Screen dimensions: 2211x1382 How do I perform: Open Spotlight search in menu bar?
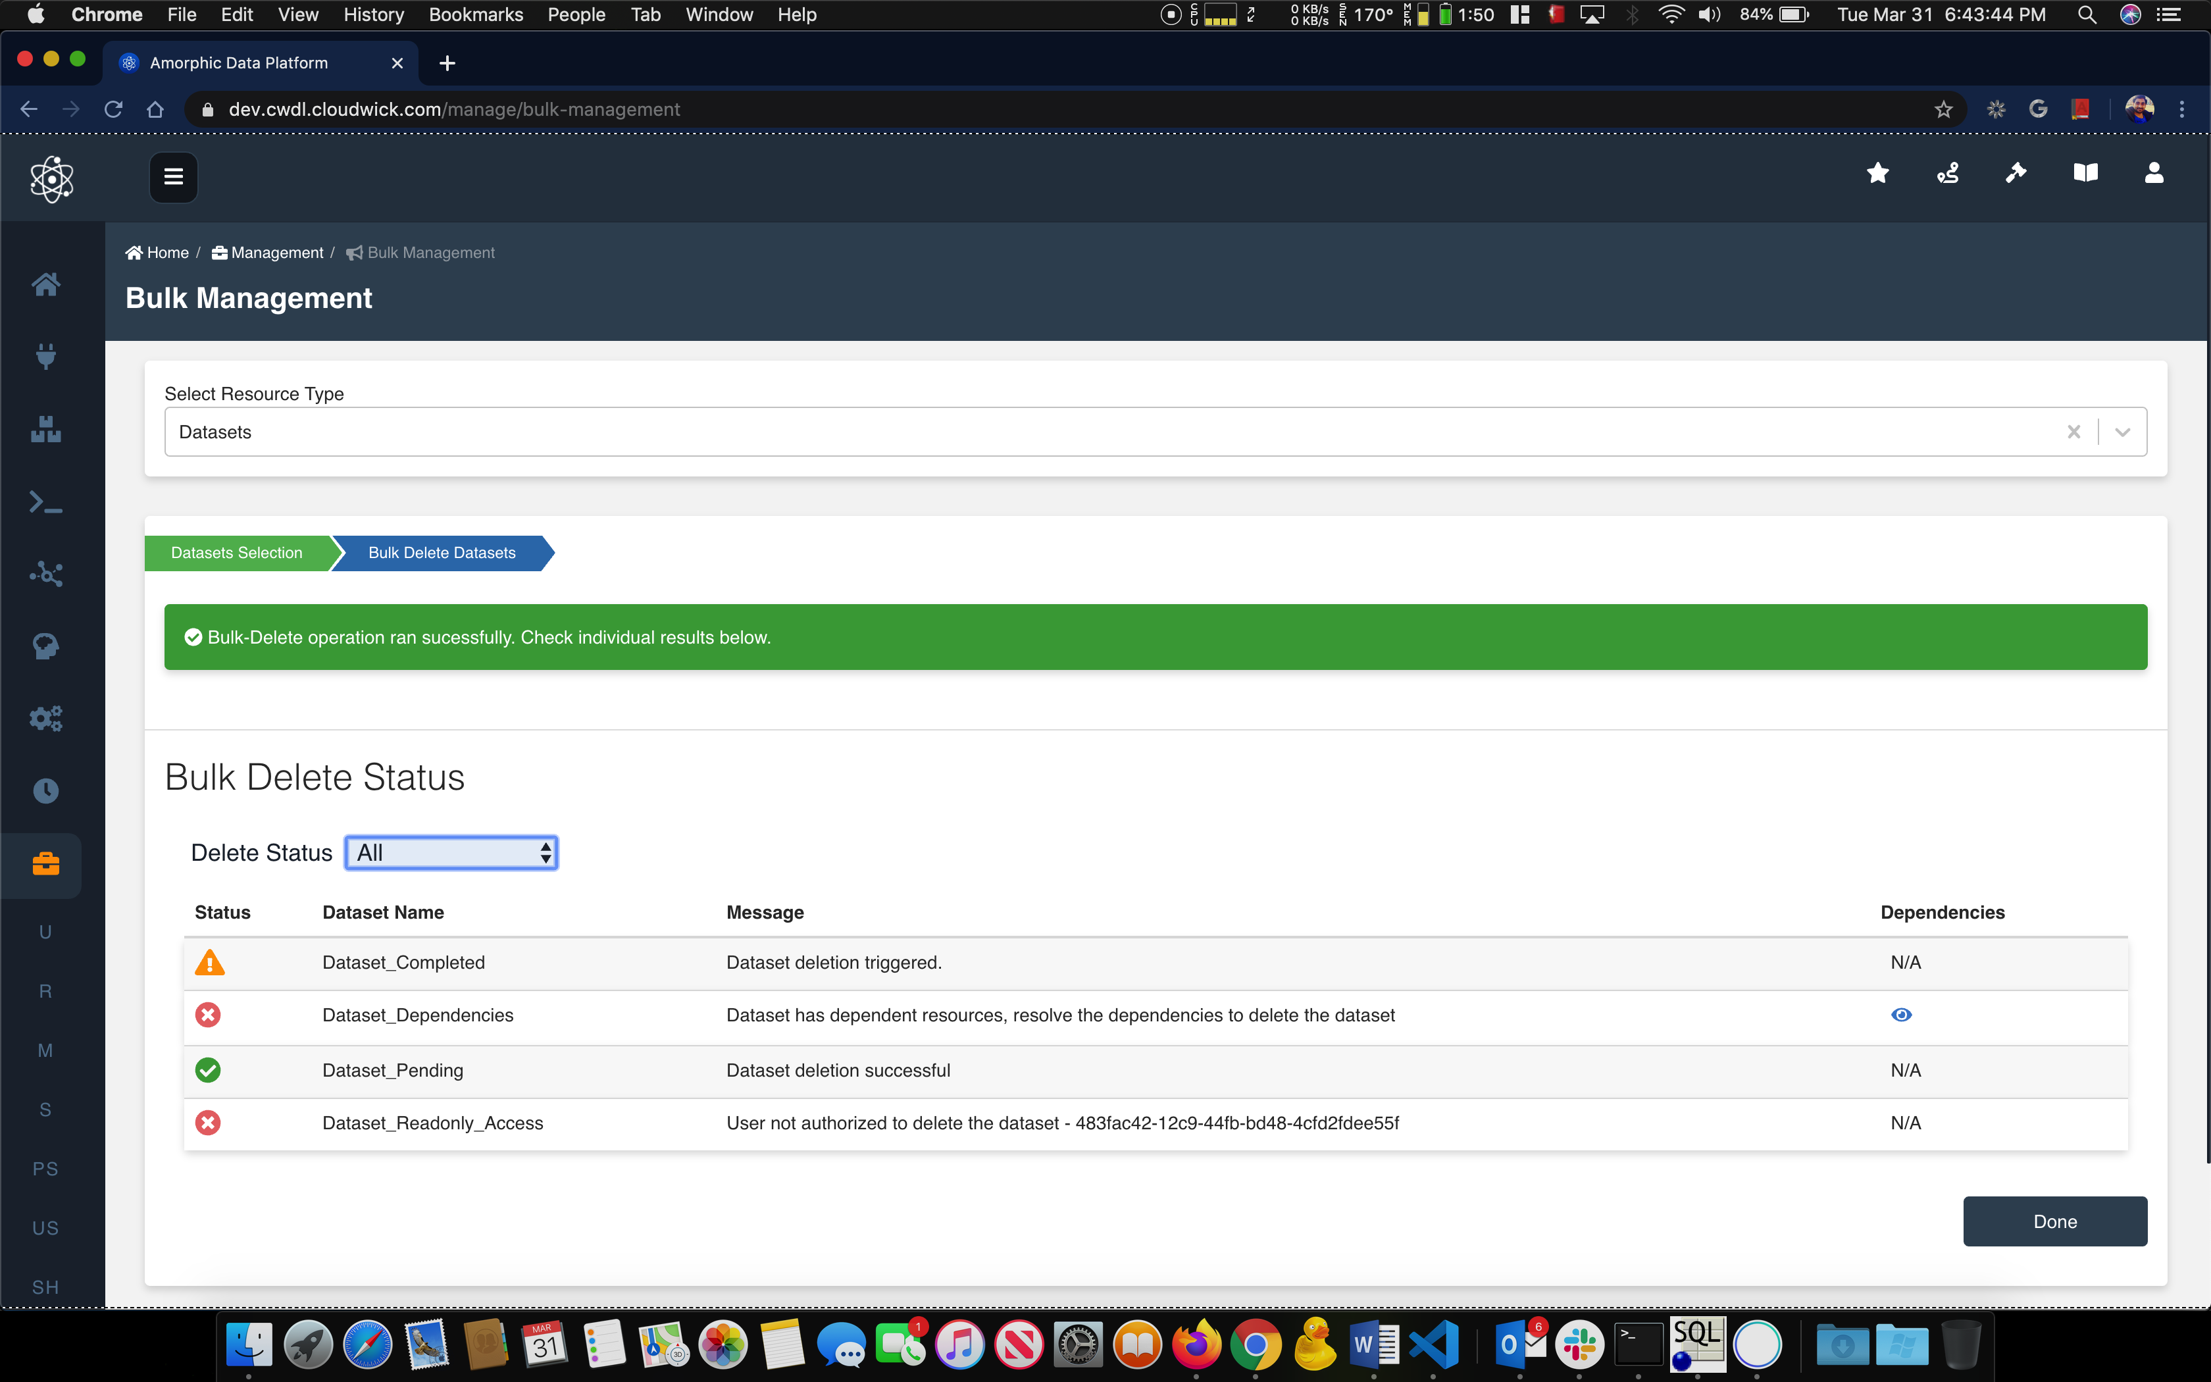point(2087,14)
